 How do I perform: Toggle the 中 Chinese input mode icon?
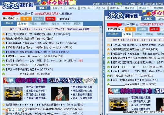(x=10, y=110)
